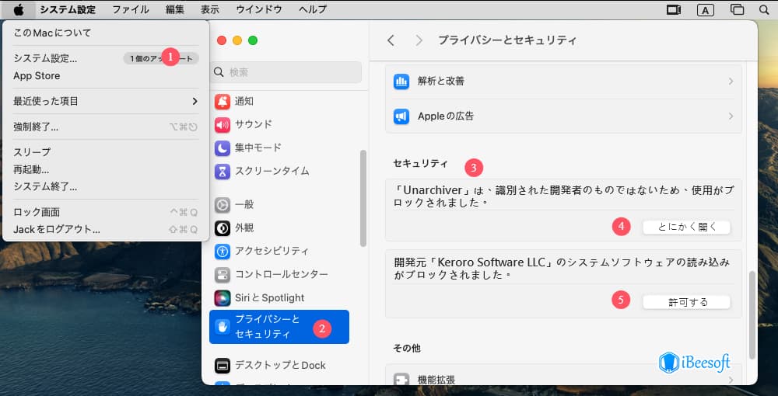Open 解析と改善 via its chevron
Screen dimensions: 778x396
click(x=731, y=82)
